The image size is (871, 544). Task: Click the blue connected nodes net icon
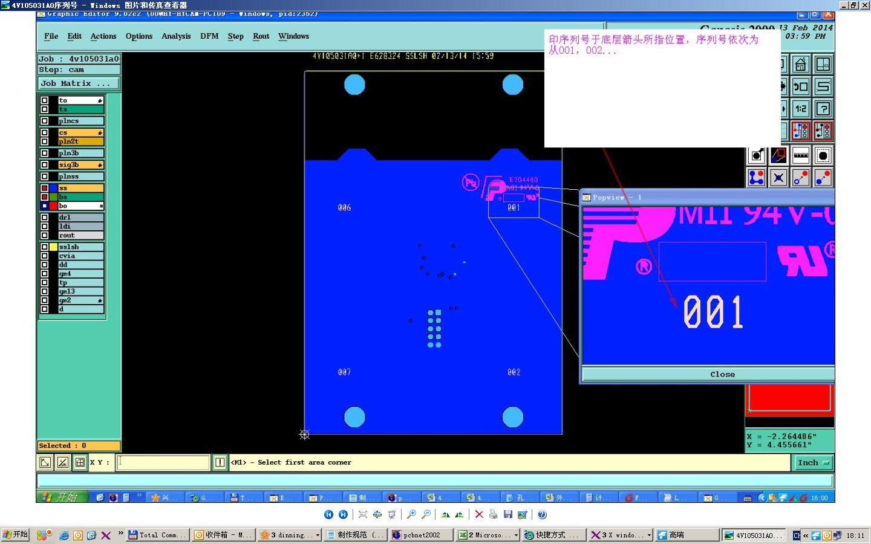coord(756,178)
